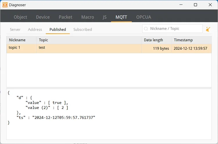The width and height of the screenshot is (218, 144).
Task: Switch to the Device tab
Action: click(43, 17)
